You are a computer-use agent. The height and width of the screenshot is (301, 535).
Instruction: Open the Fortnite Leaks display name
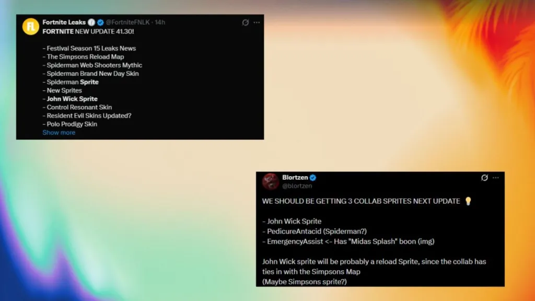click(x=64, y=22)
